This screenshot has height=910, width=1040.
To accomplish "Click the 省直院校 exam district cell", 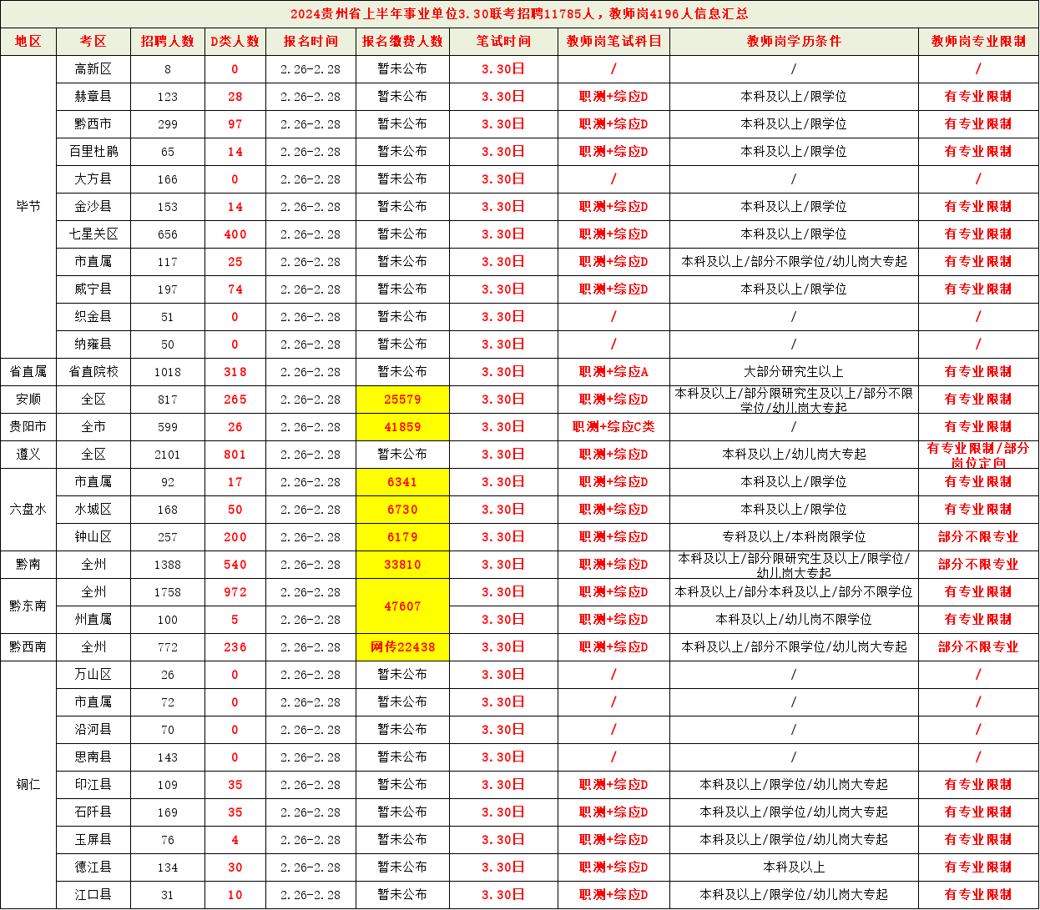I will click(x=93, y=372).
